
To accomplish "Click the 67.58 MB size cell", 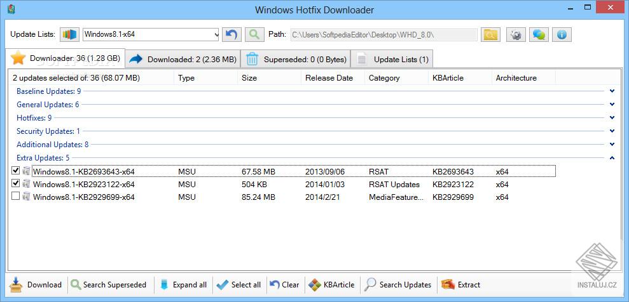I will click(258, 171).
